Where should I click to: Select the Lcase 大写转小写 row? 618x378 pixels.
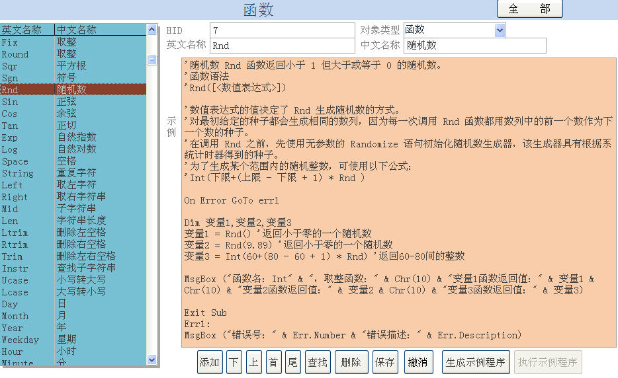click(x=73, y=292)
